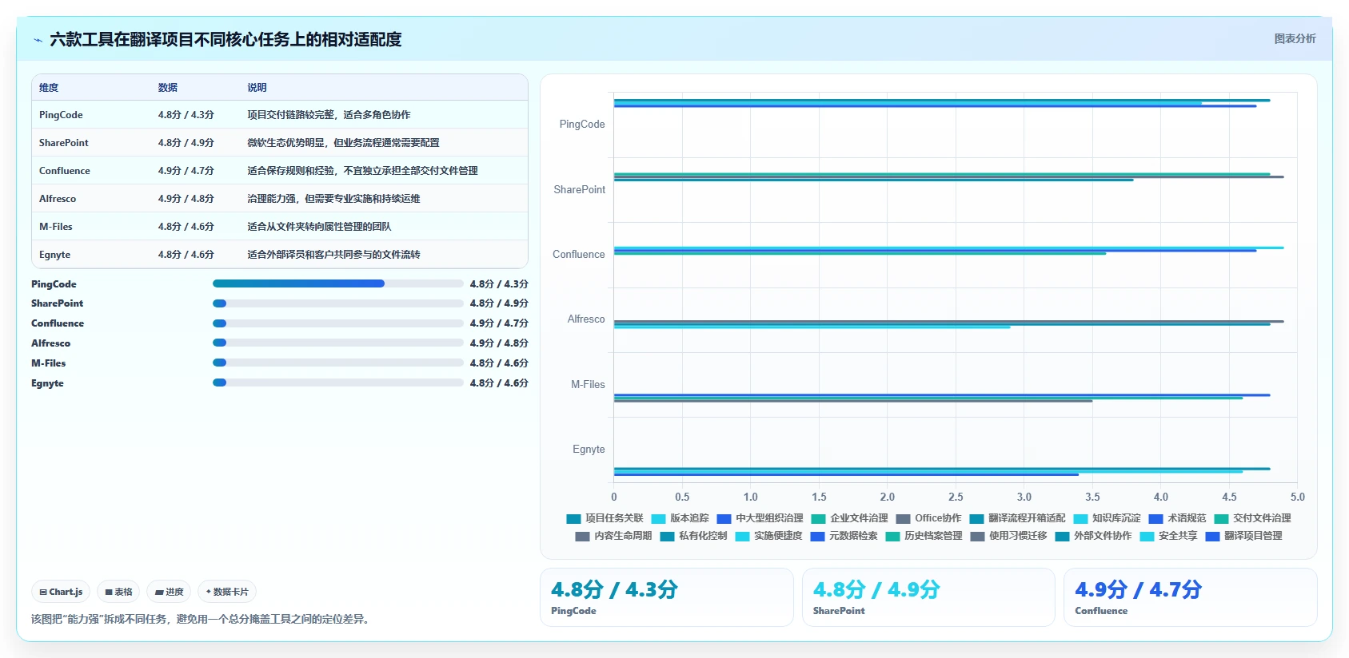The width and height of the screenshot is (1349, 658).
Task: Click the 维度 table column header
Action: tap(49, 88)
